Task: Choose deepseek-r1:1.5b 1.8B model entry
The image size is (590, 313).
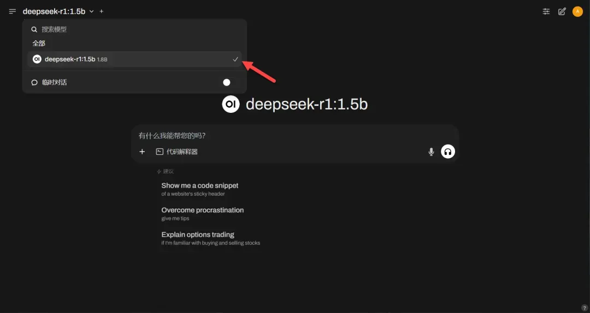Action: coord(134,59)
